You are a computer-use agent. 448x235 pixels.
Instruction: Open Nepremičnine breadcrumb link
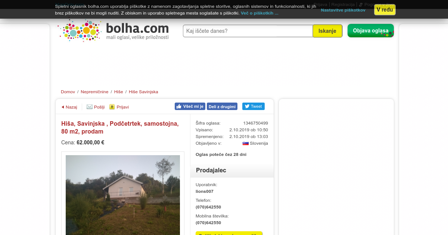[94, 92]
